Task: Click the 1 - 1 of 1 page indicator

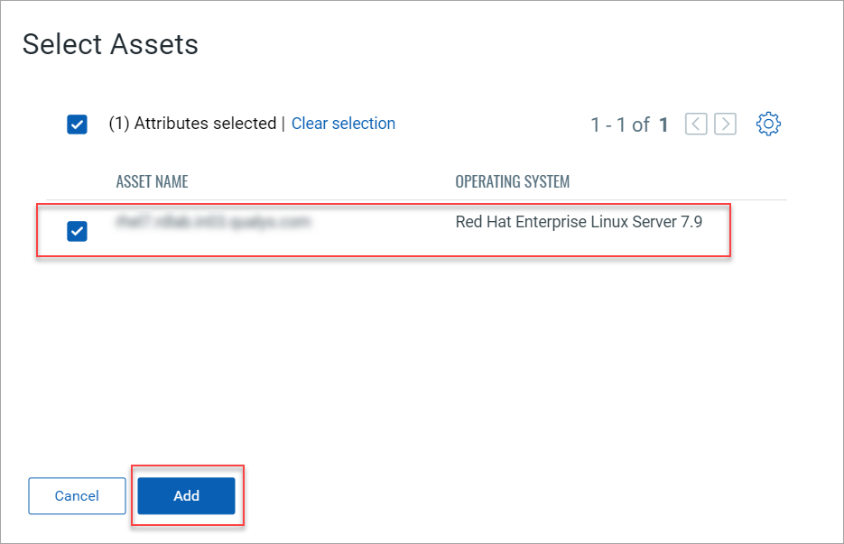Action: click(x=630, y=124)
